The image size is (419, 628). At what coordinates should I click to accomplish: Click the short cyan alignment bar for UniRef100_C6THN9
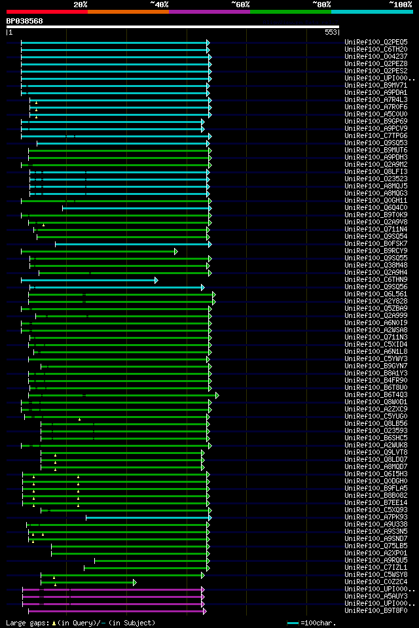88,281
